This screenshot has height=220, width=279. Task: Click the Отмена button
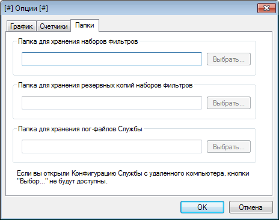pos(251,207)
